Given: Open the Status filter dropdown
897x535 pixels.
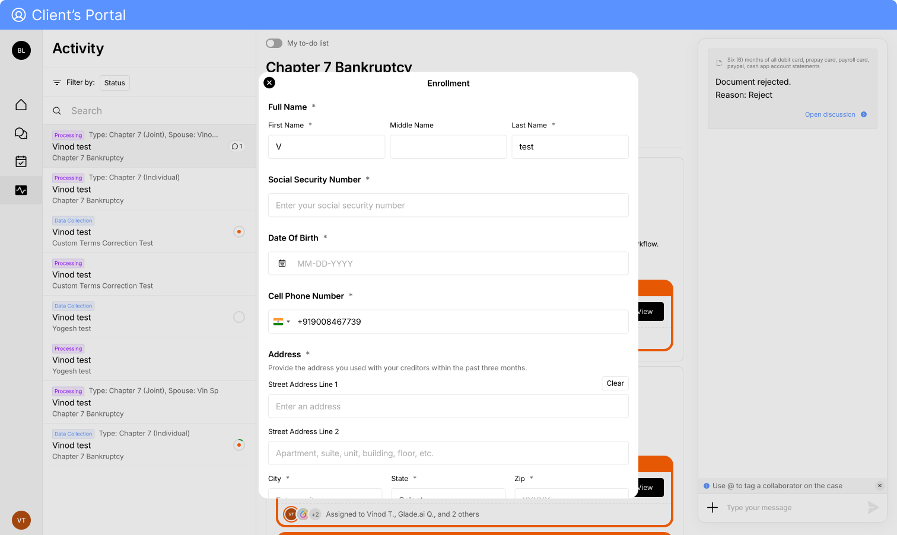Looking at the screenshot, I should [x=114, y=83].
